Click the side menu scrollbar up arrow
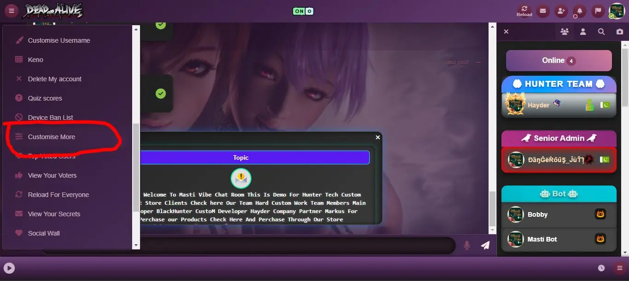The width and height of the screenshot is (629, 281). point(136,29)
